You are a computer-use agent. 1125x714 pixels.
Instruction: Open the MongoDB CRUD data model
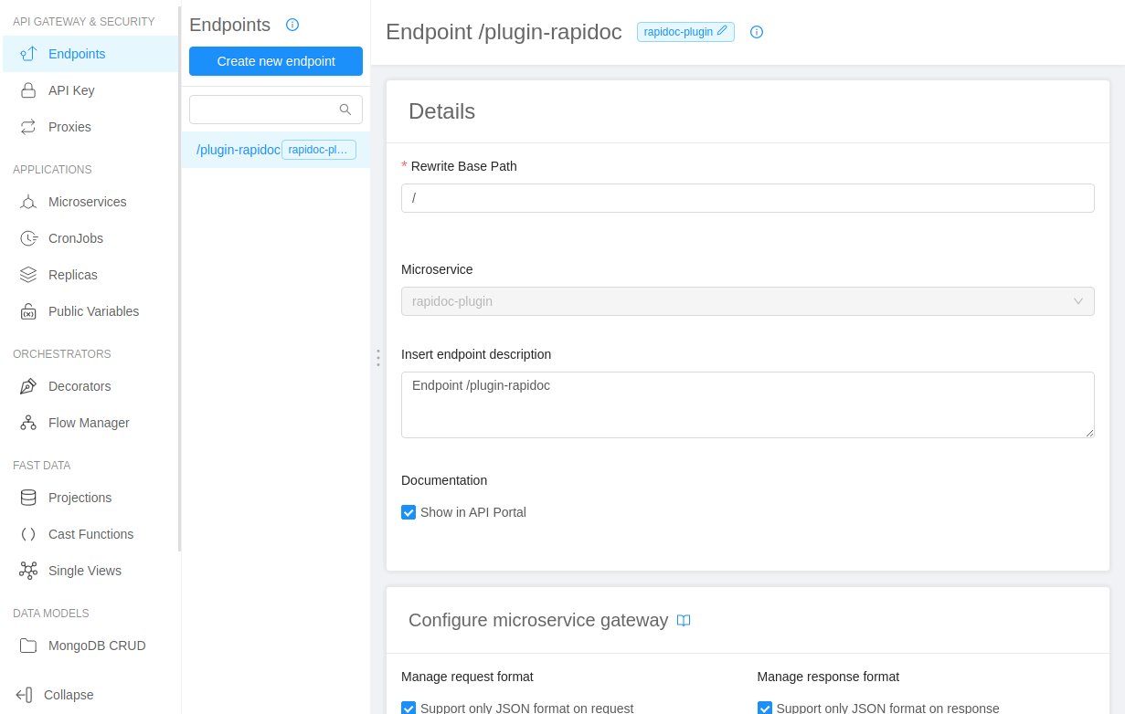click(28, 646)
